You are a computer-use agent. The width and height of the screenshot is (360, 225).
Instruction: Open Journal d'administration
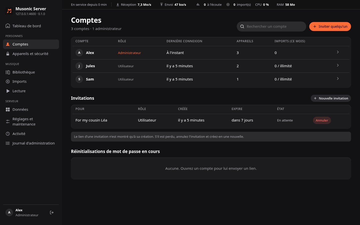pos(31,143)
